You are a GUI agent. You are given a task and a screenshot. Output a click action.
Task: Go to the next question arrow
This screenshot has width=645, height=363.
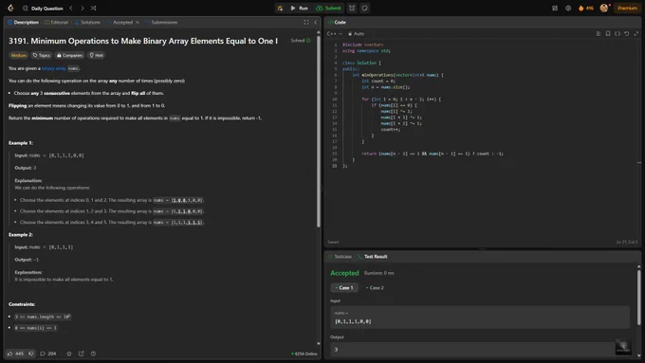[83, 8]
